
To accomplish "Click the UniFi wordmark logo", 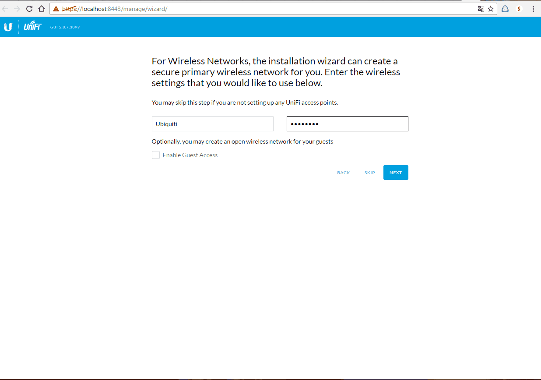I will coord(32,27).
